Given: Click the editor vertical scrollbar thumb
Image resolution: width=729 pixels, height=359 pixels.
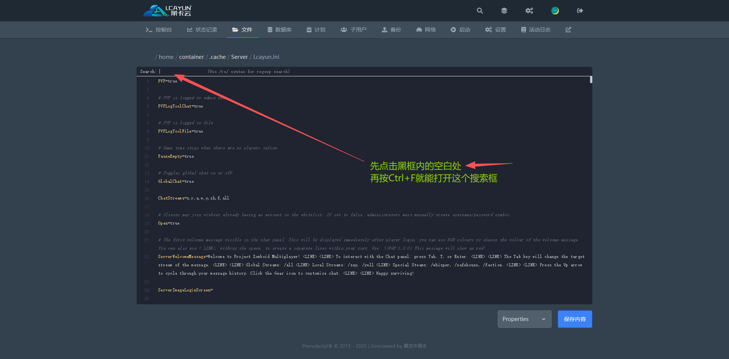Looking at the screenshot, I should (591, 80).
